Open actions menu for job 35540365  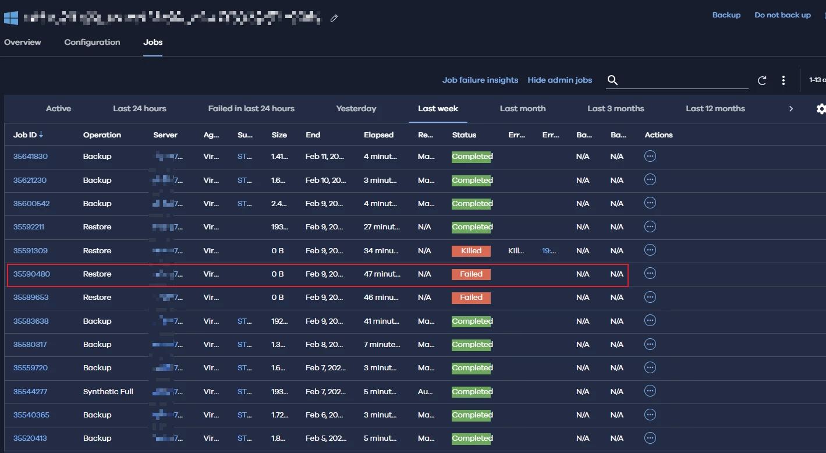(650, 415)
